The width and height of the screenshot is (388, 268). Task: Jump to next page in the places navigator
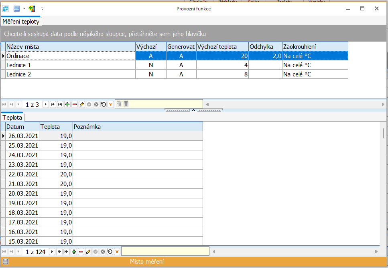[53, 104]
